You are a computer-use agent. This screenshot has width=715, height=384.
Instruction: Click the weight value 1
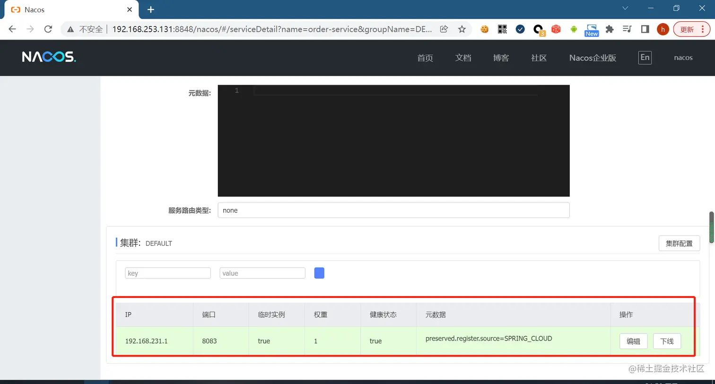(x=315, y=341)
